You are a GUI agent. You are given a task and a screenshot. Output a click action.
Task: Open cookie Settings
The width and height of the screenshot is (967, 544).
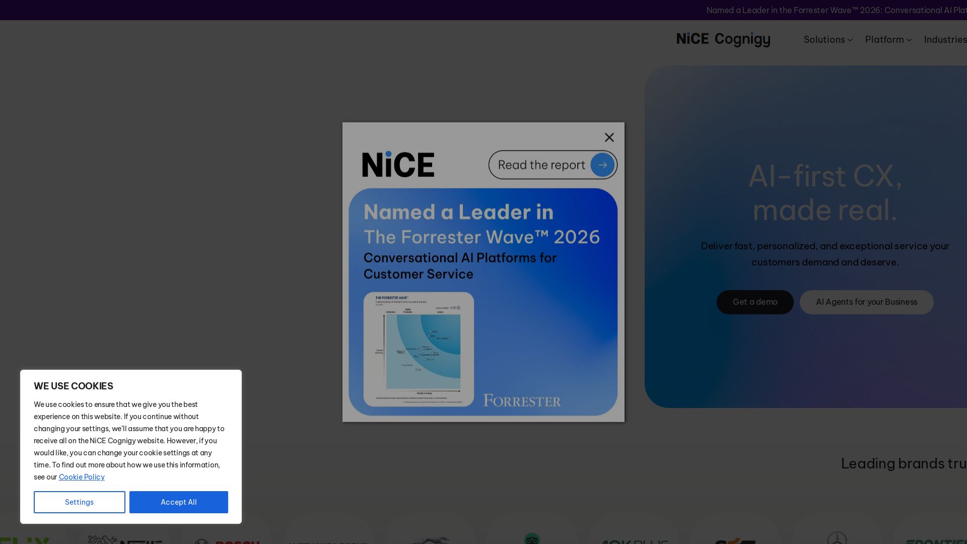(80, 502)
